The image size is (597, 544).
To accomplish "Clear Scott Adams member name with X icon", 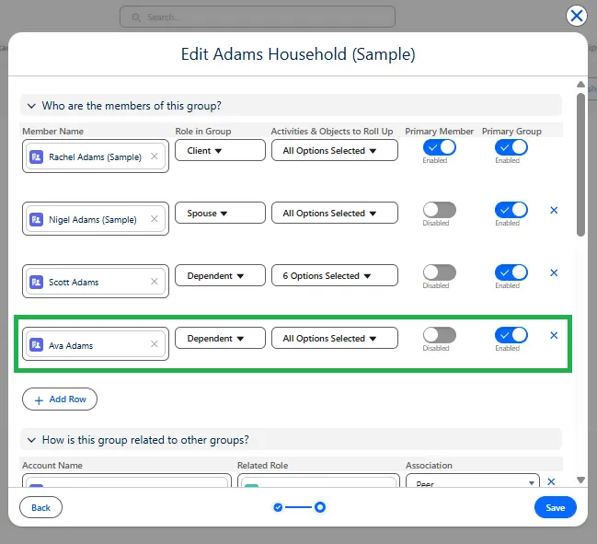I will point(154,282).
